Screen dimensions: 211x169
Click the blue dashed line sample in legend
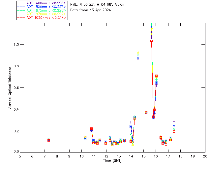[21, 7]
